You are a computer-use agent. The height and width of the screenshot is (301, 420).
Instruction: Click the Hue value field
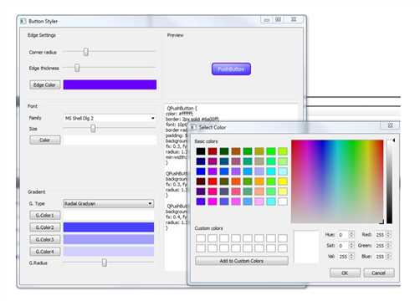click(343, 235)
